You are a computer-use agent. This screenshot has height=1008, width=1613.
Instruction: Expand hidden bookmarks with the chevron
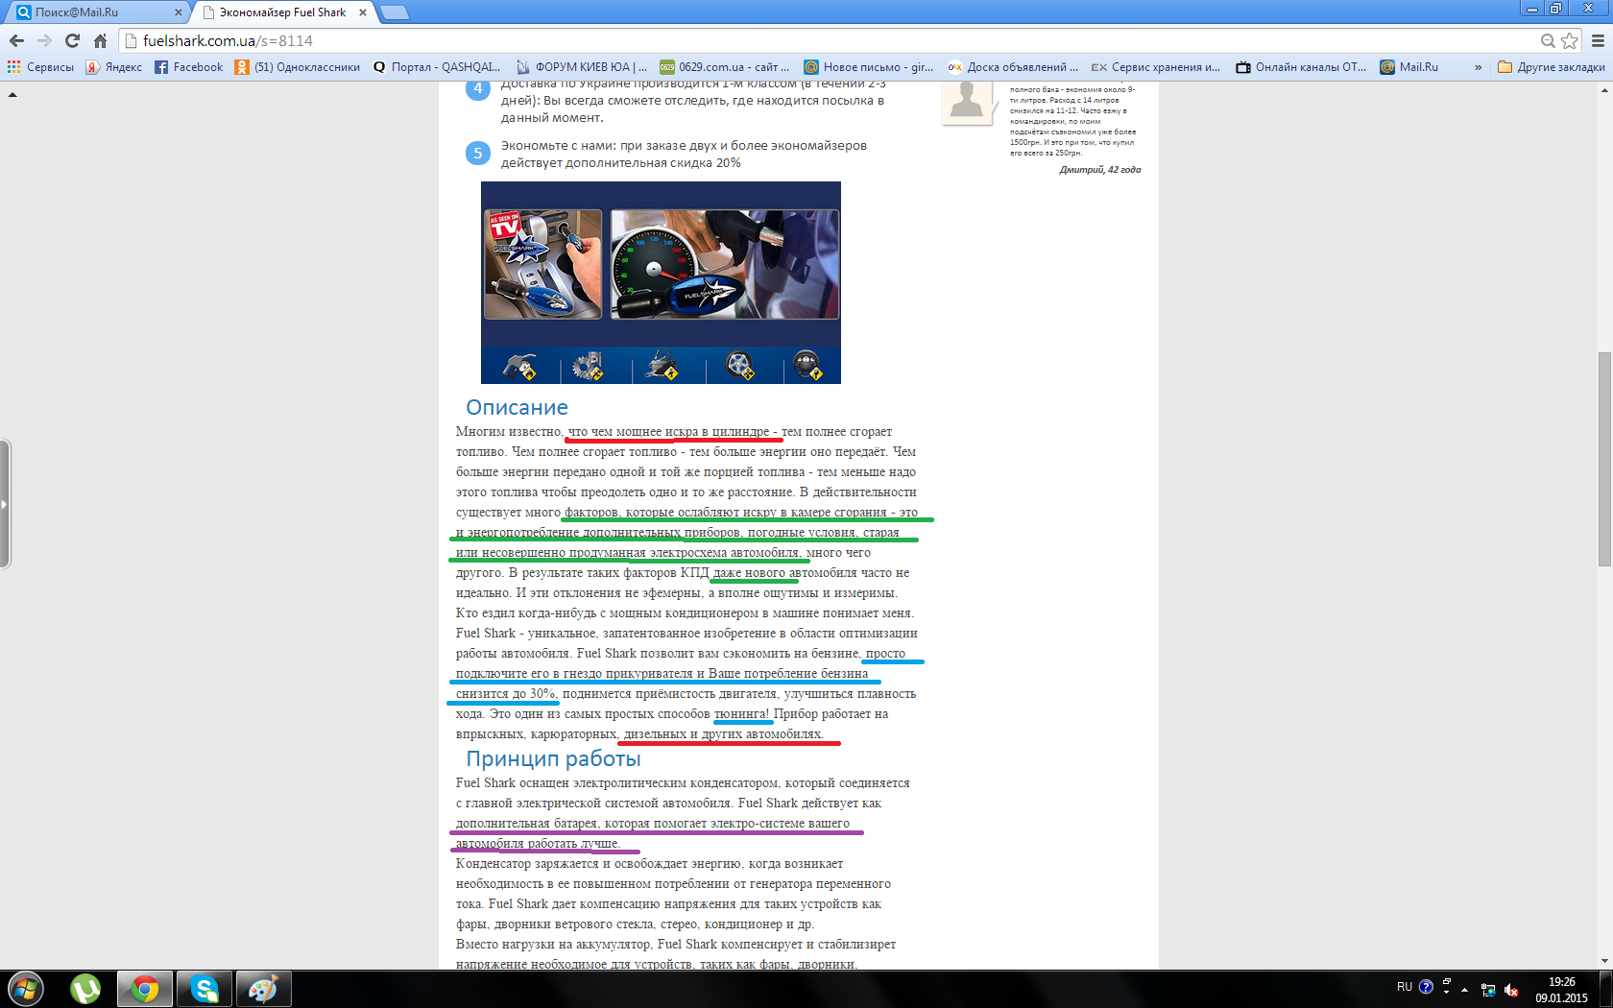point(1478,67)
